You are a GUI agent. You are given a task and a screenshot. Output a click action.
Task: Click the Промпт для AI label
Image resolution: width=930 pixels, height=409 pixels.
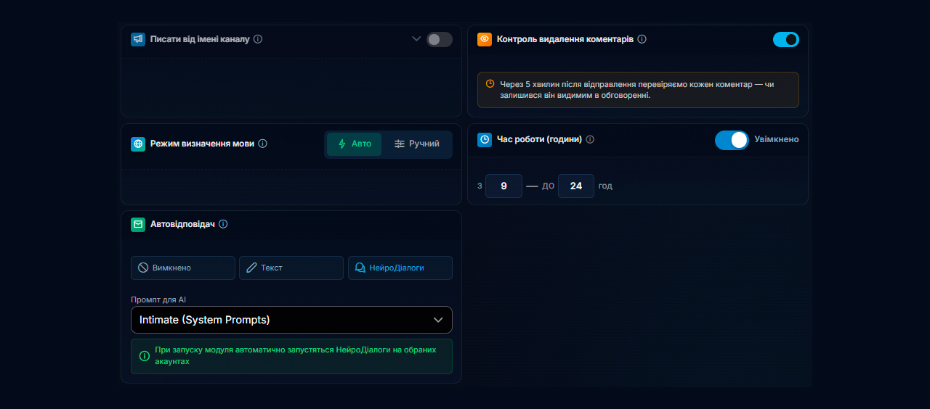[159, 299]
